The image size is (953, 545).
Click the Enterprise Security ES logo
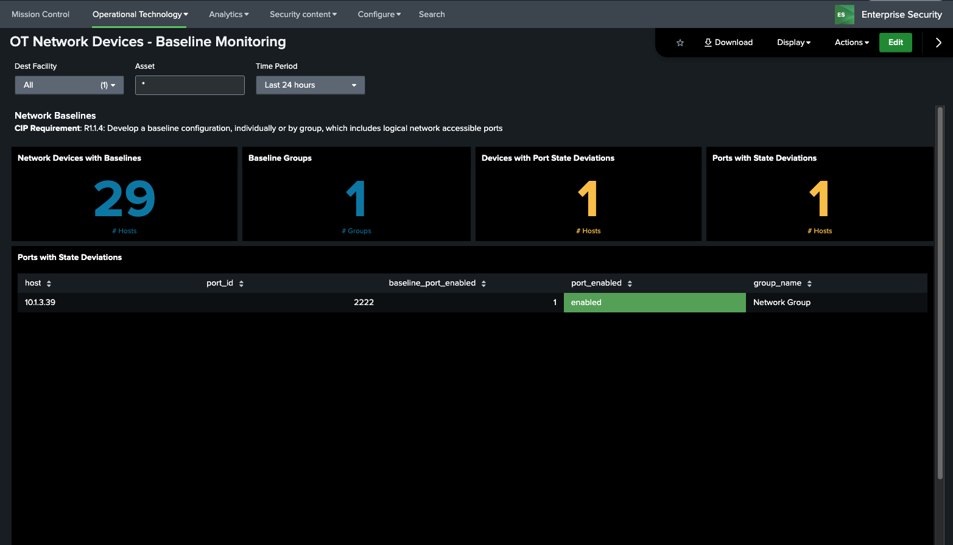[844, 15]
